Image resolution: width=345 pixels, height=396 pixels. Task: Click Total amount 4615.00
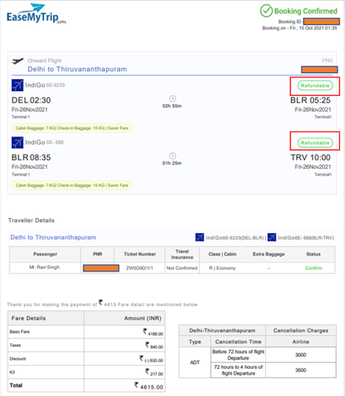[149, 386]
